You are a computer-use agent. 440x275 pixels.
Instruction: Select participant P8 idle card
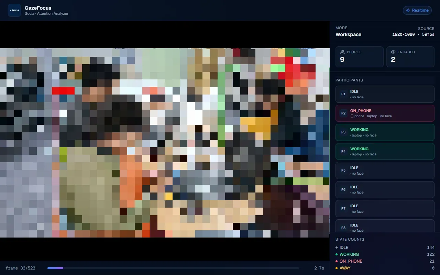(x=385, y=226)
